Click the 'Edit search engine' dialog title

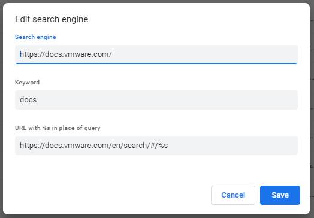(x=52, y=19)
